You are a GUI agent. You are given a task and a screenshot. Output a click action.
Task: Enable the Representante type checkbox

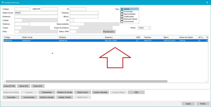pyautogui.click(x=122, y=14)
